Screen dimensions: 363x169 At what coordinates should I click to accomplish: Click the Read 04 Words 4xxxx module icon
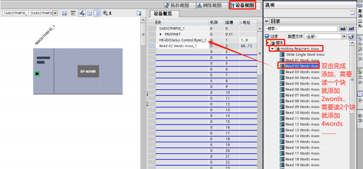click(x=282, y=78)
